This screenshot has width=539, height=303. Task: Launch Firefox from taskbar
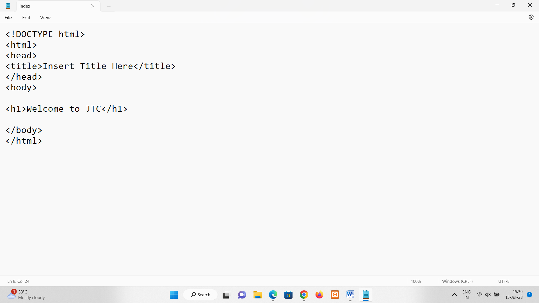pyautogui.click(x=319, y=295)
